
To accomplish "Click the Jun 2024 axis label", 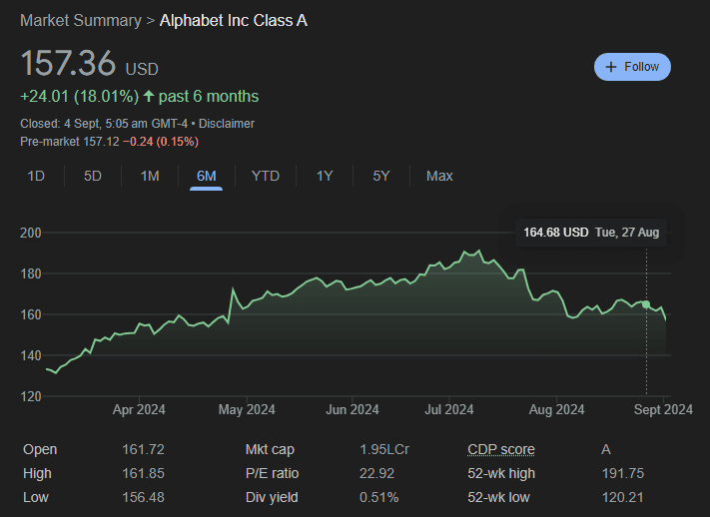I will [353, 409].
